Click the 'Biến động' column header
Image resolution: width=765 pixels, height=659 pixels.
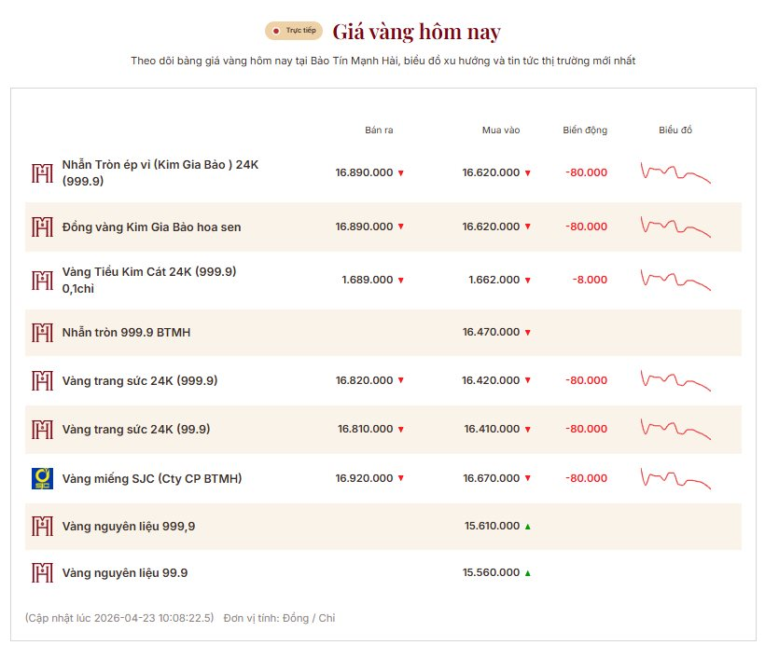pyautogui.click(x=585, y=130)
